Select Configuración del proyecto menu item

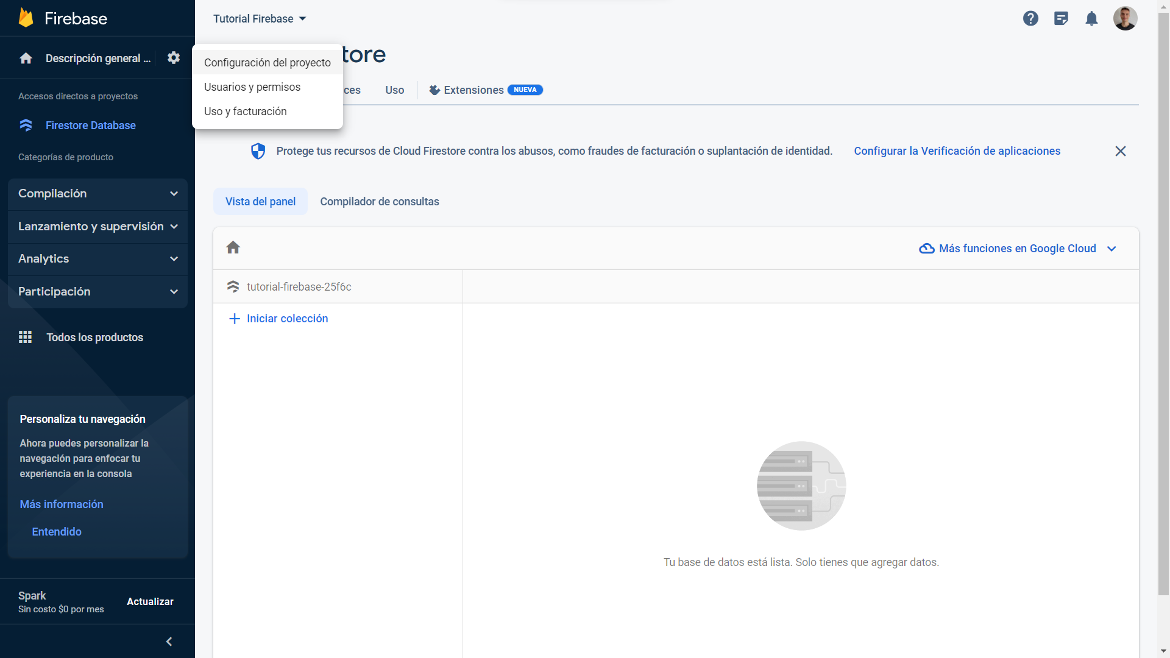coord(267,62)
